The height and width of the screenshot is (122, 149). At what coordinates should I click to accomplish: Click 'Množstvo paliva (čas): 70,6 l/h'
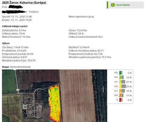19,61
